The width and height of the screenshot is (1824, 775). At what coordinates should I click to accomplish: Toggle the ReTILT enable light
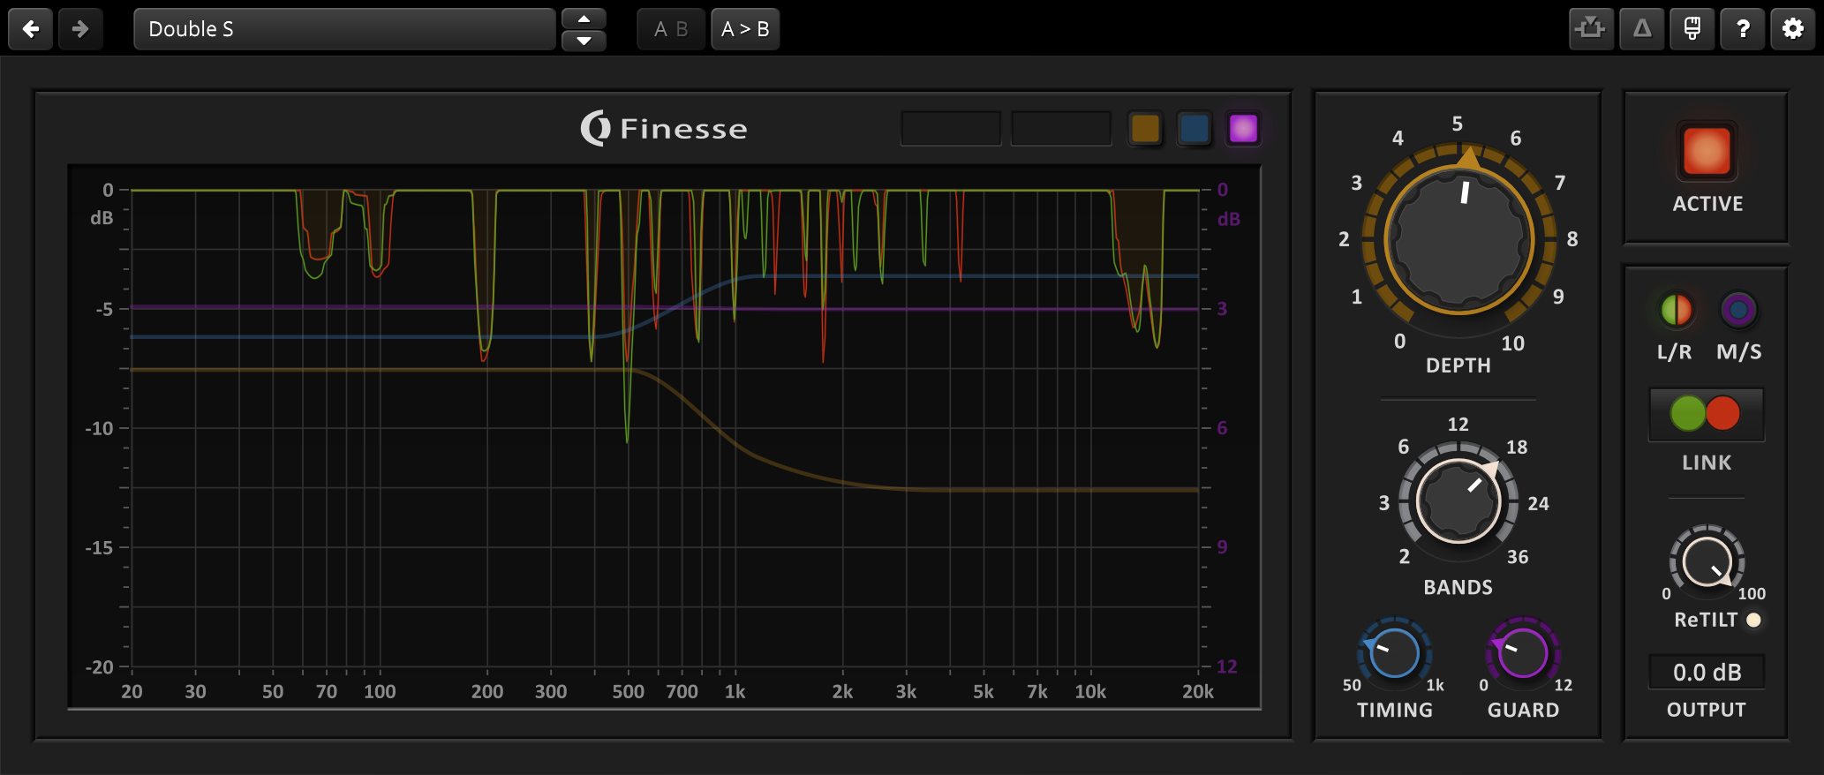pos(1754,621)
